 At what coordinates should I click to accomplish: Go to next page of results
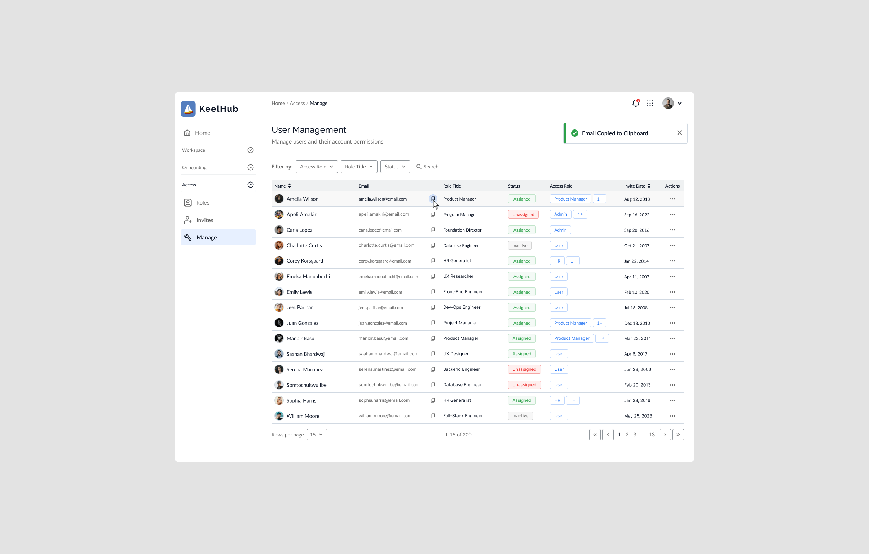coord(665,435)
